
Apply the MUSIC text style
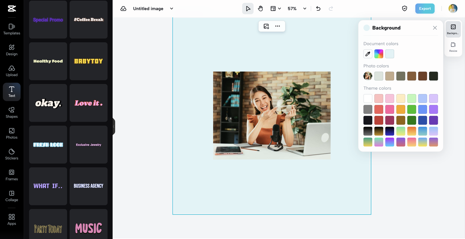pyautogui.click(x=89, y=224)
